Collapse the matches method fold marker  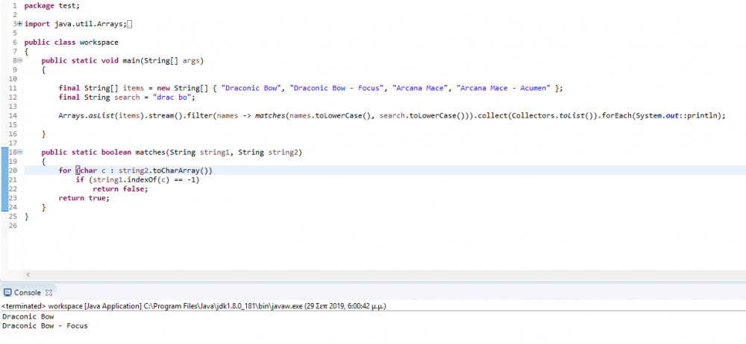(19, 152)
